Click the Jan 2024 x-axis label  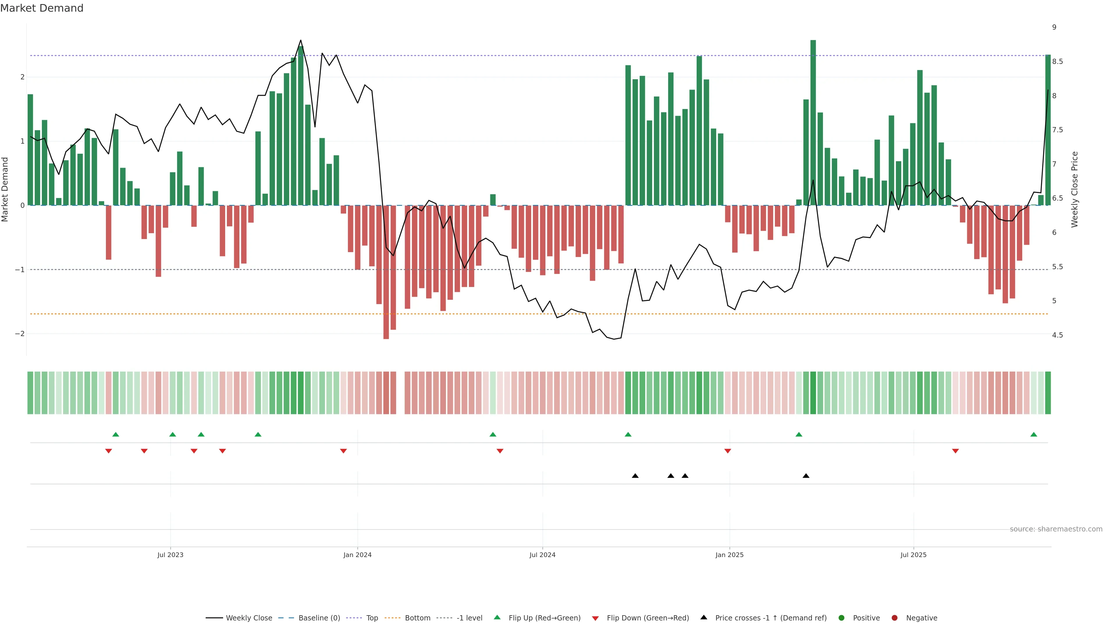tap(357, 555)
